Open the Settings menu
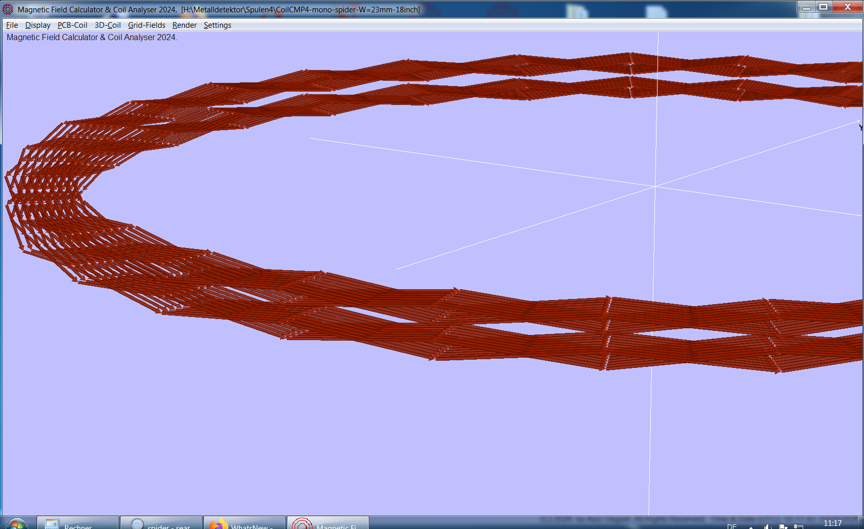Screen dimensions: 864x529 pos(217,25)
